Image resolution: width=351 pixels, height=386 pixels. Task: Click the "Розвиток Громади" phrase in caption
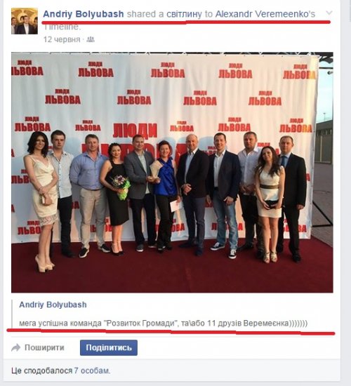pos(141,323)
